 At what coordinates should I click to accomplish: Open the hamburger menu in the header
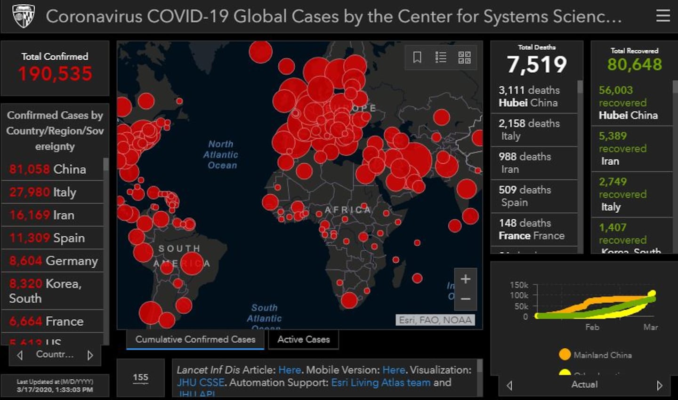pos(662,16)
